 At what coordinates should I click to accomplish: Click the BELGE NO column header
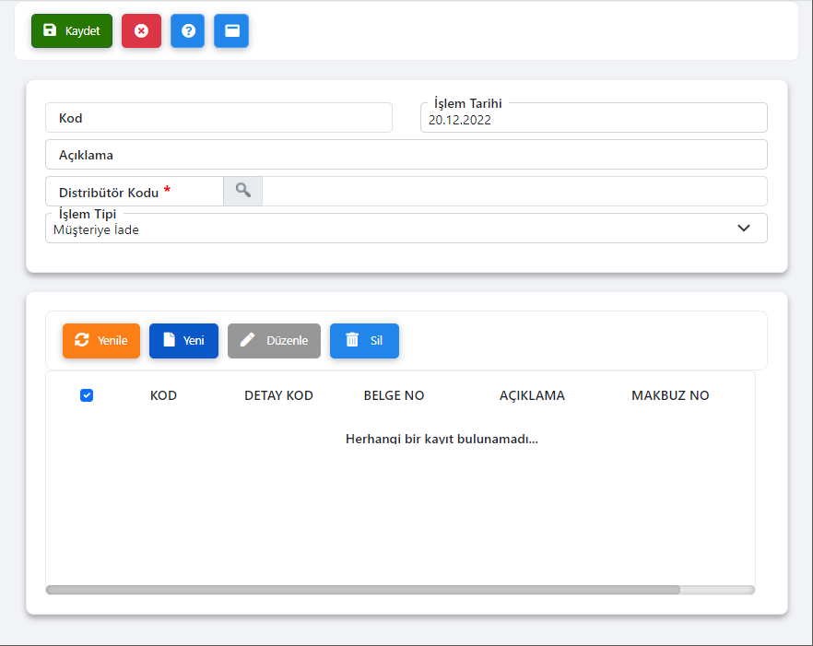click(x=394, y=395)
